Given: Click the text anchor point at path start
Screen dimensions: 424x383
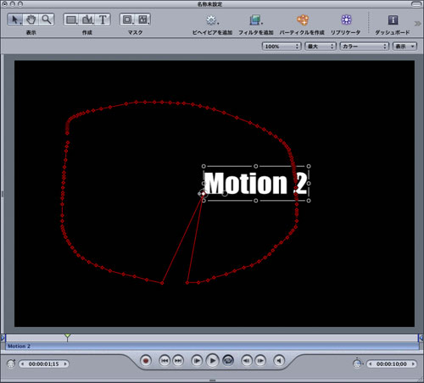Looking at the screenshot, I should pos(204,194).
